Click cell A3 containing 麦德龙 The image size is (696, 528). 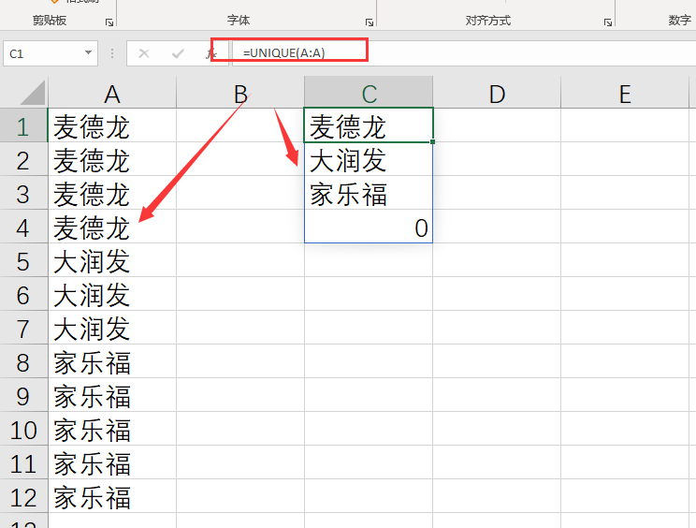coord(112,193)
